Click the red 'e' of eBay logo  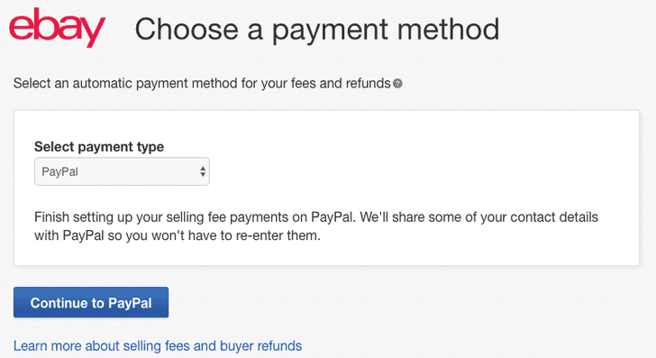coord(20,28)
